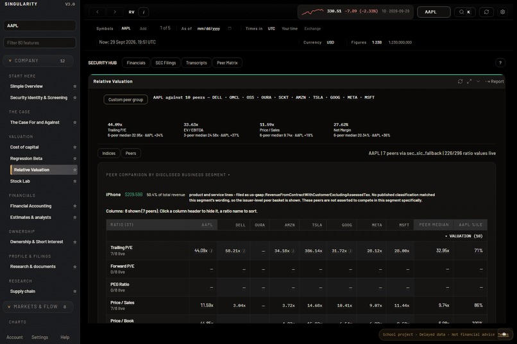Hide the PEER MEDIAN column

point(434,225)
